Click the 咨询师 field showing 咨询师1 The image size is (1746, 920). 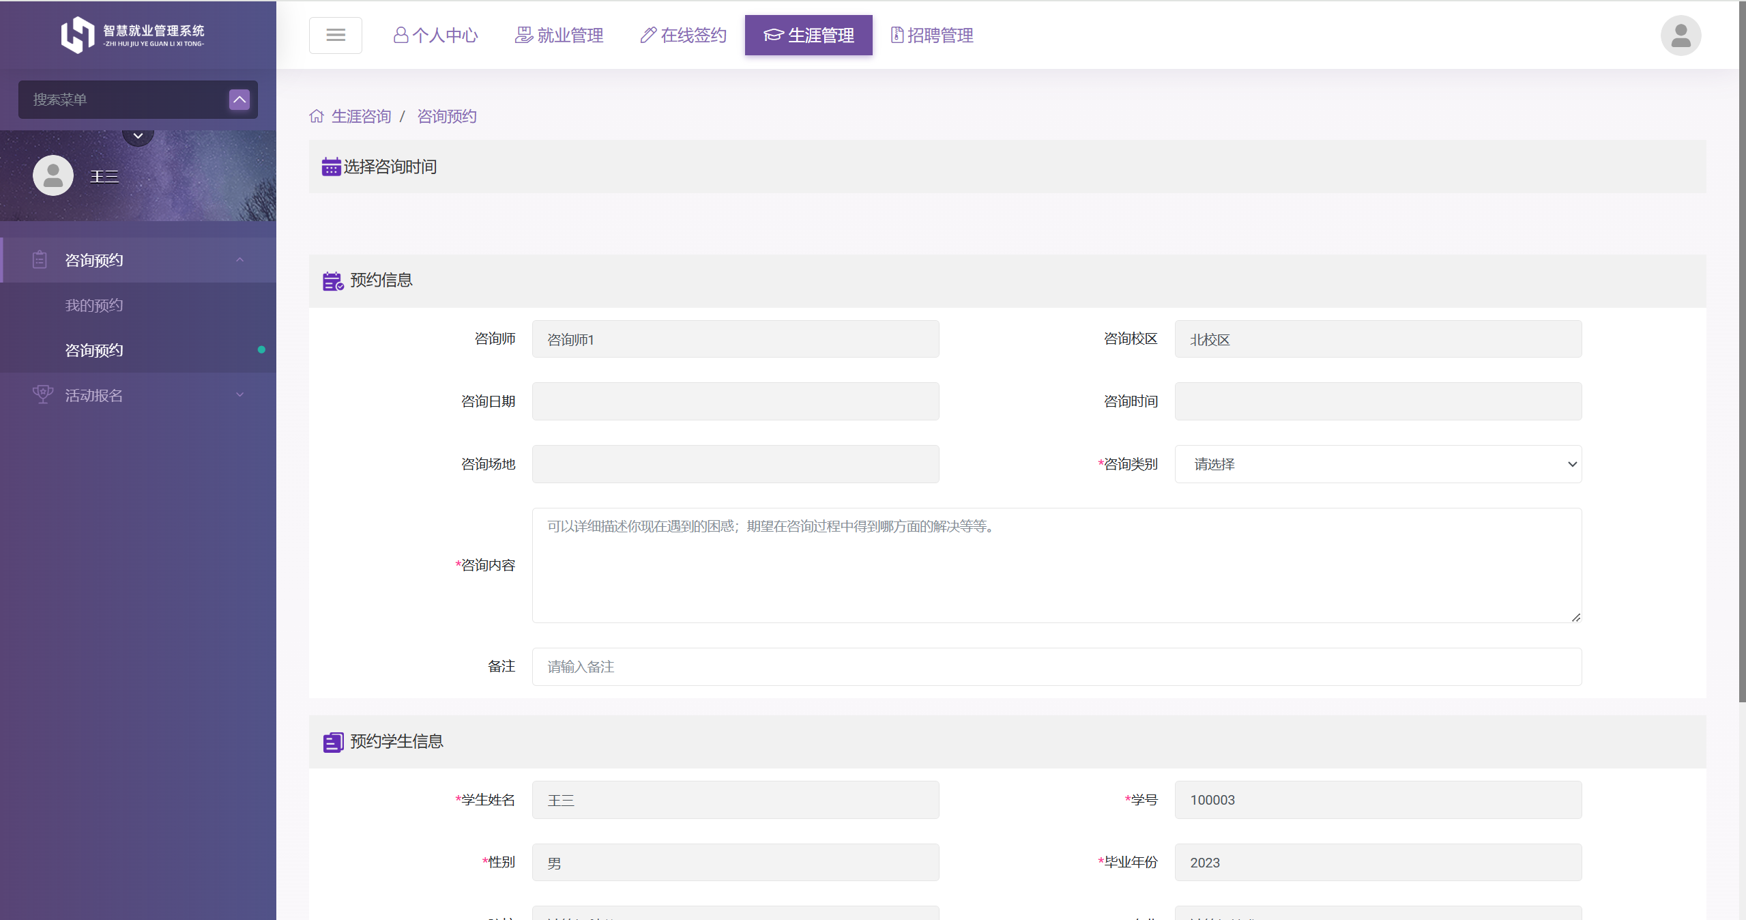point(736,339)
